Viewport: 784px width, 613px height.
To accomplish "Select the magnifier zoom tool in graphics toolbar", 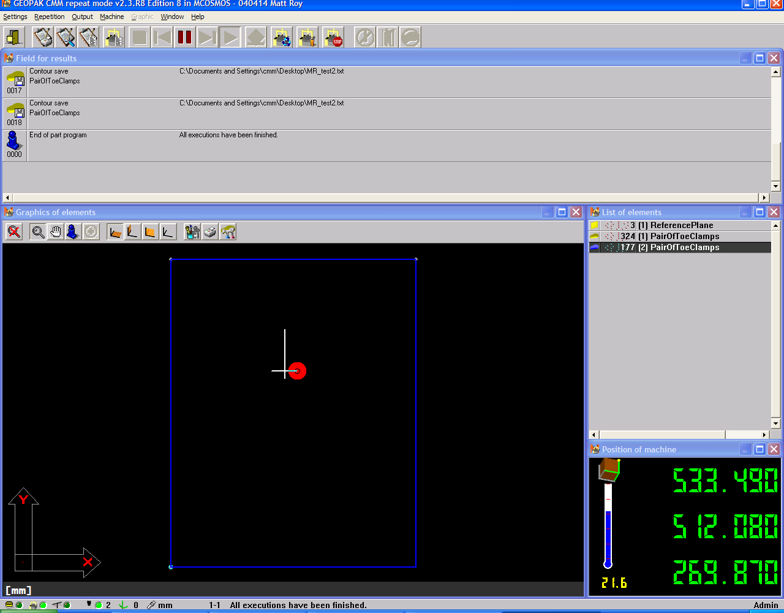I will tap(38, 232).
